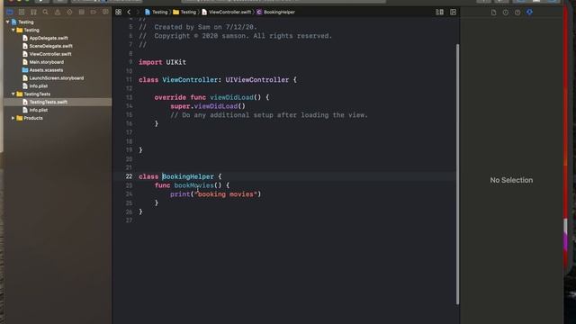Click line number 22 in gutter

(x=129, y=176)
